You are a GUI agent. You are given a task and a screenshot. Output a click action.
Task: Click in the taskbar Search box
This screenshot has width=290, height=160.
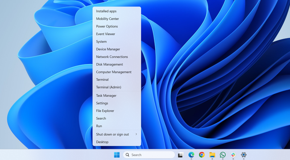pos(149,155)
